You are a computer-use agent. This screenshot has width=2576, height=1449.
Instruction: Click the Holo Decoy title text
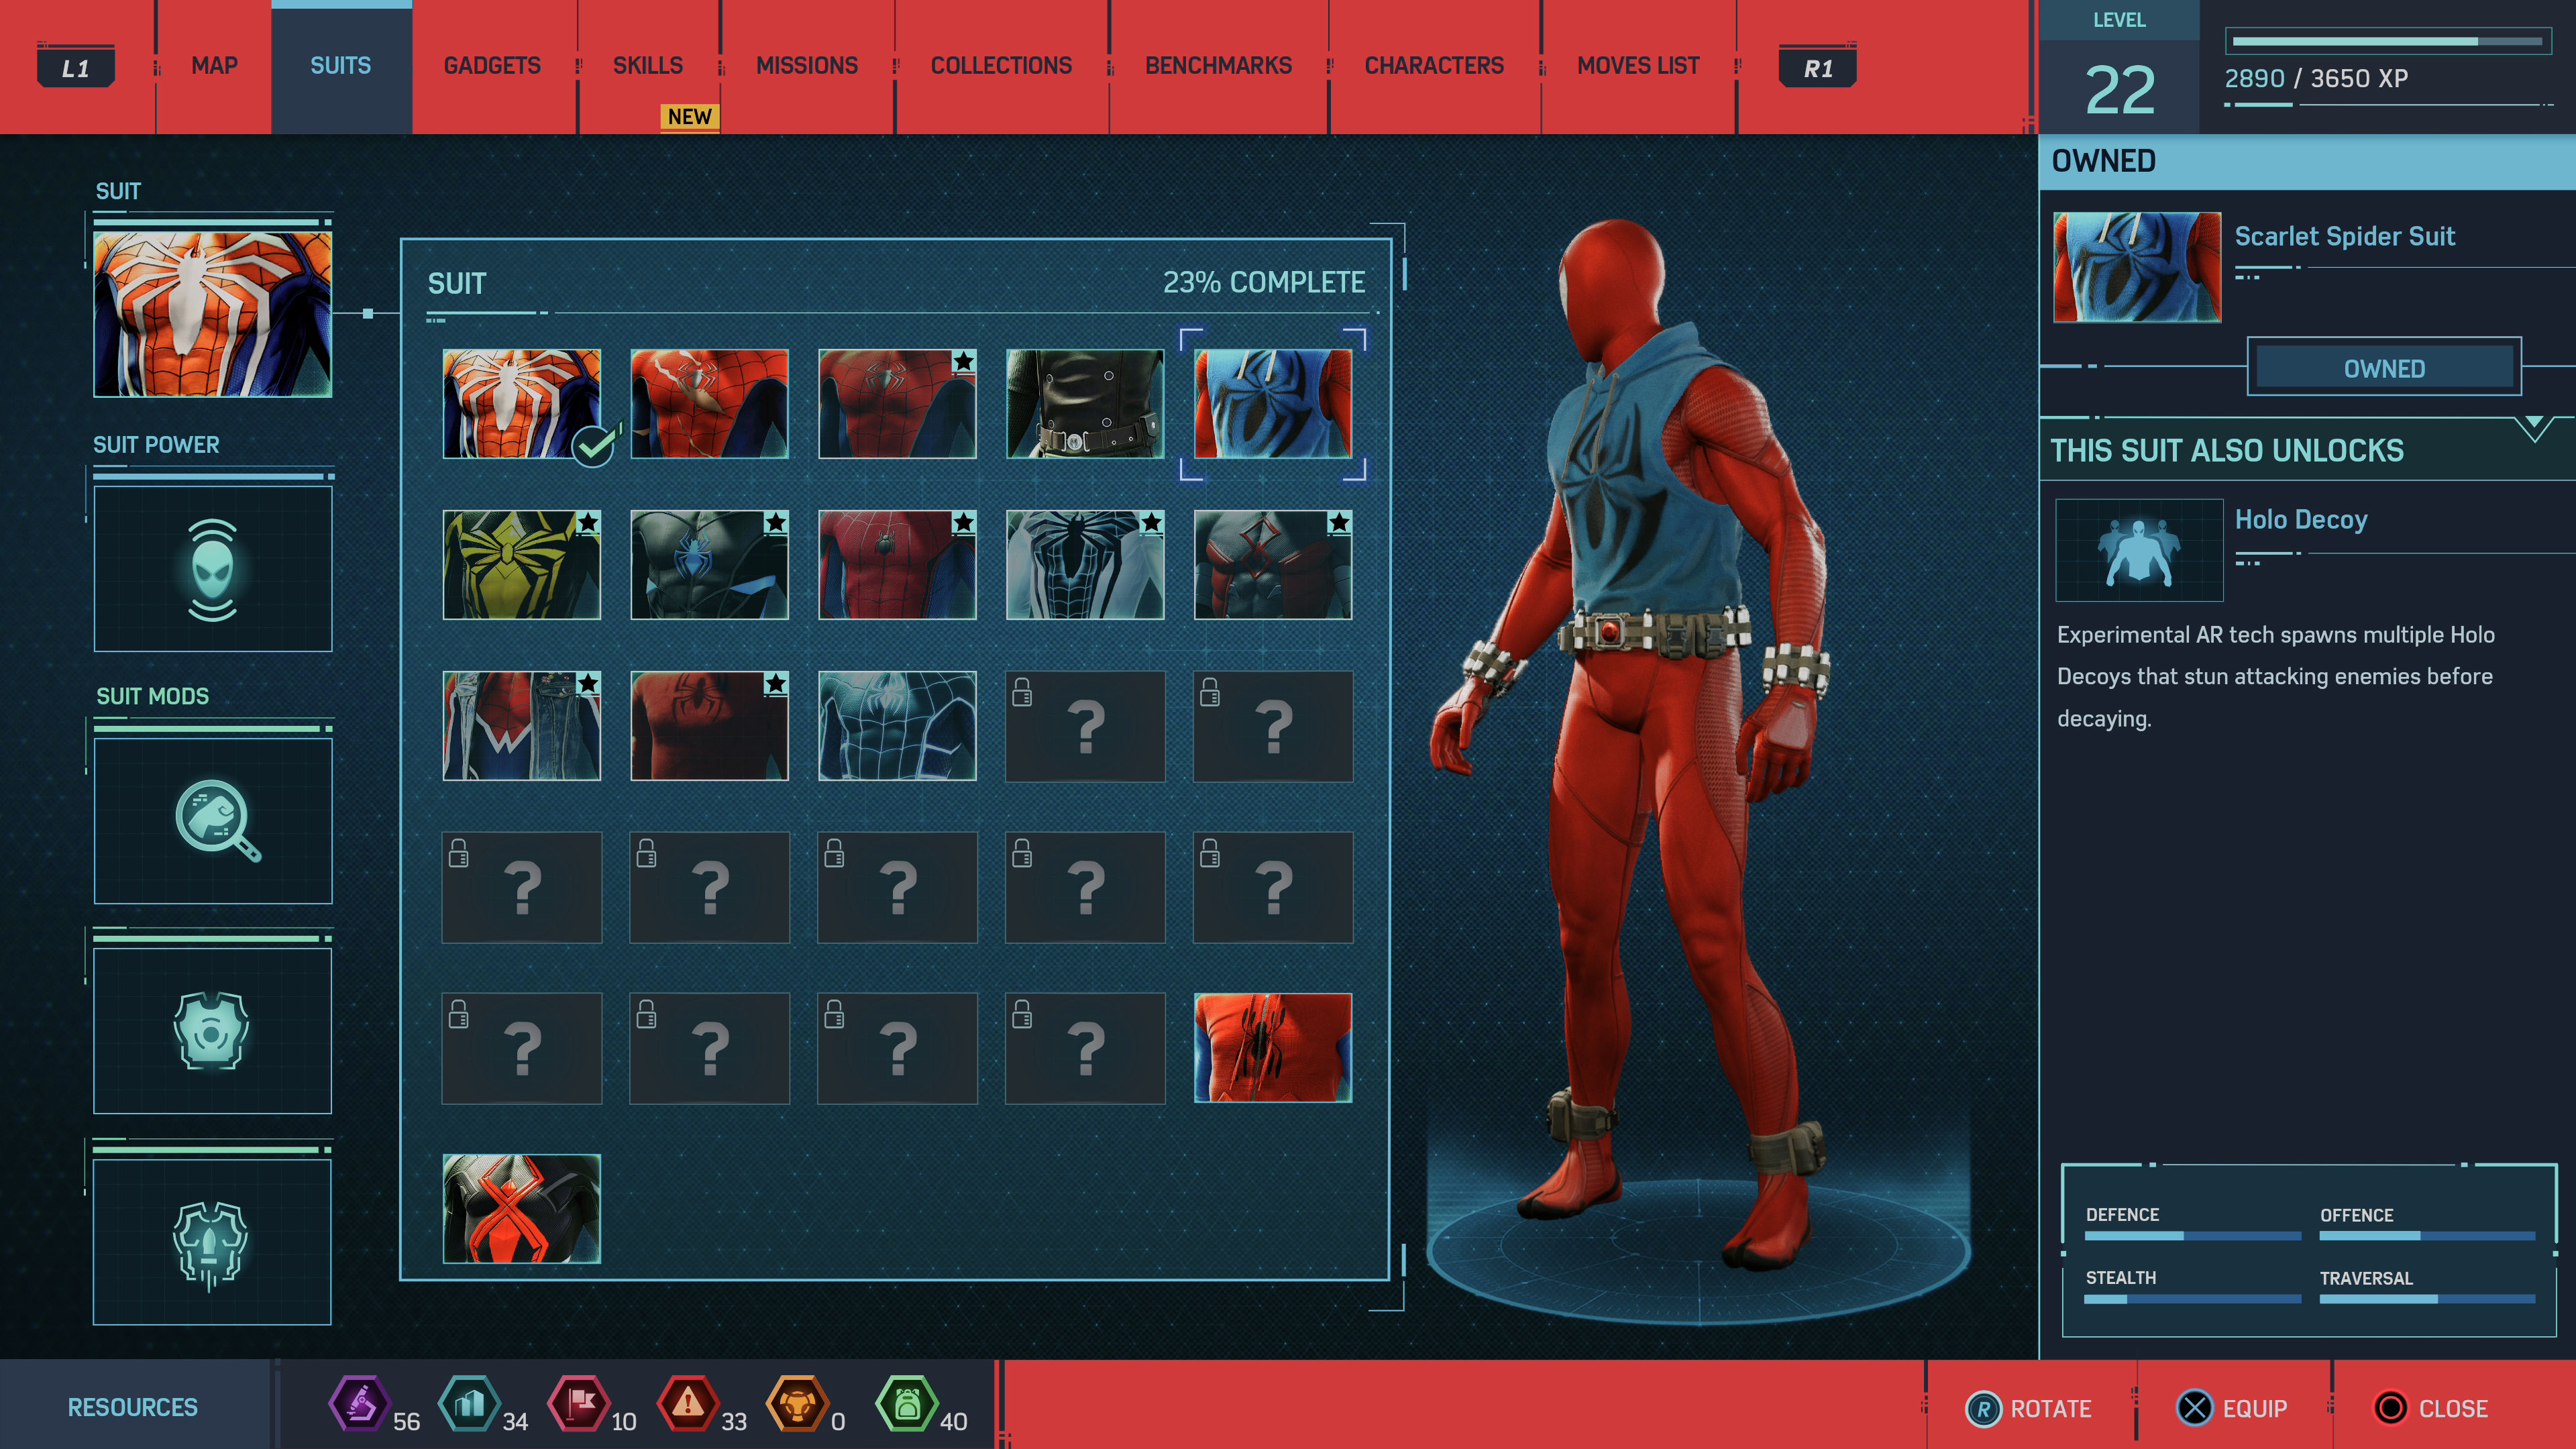[2301, 519]
